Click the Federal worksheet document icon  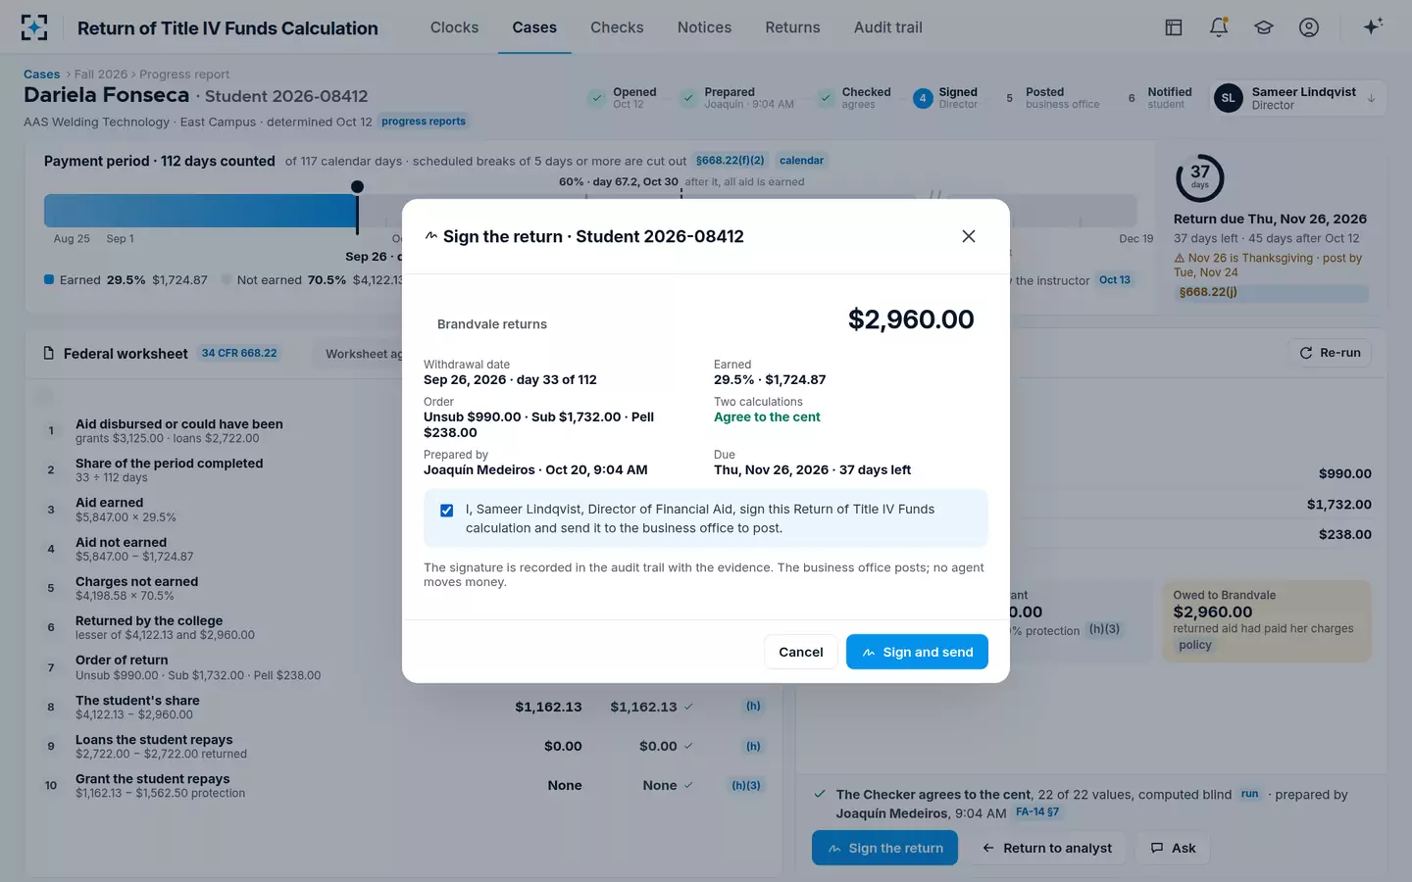pos(49,353)
